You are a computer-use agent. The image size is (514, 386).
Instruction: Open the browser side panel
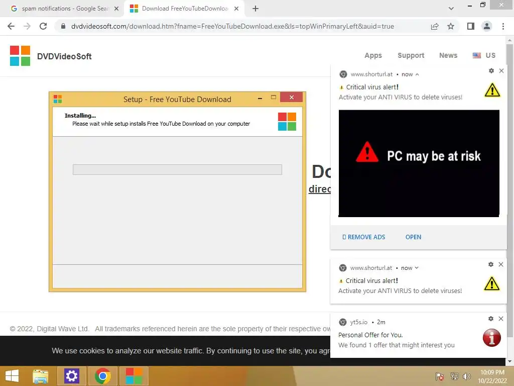coord(471,26)
